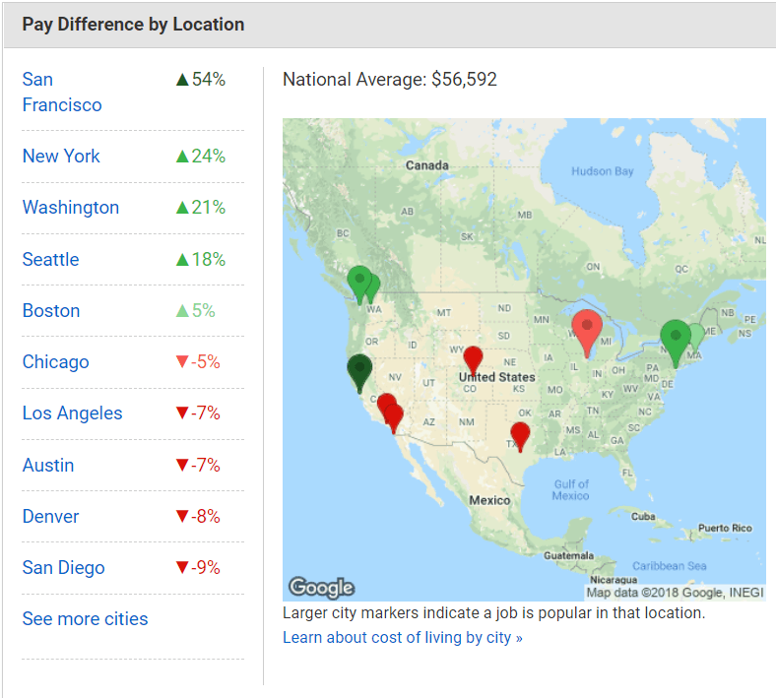Click the -8% Denver pay difference

click(198, 517)
